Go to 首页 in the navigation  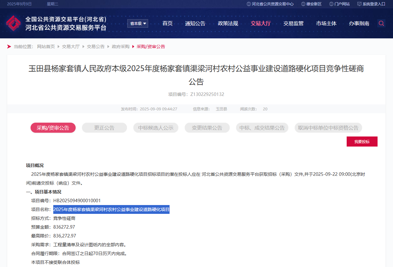coord(167,23)
